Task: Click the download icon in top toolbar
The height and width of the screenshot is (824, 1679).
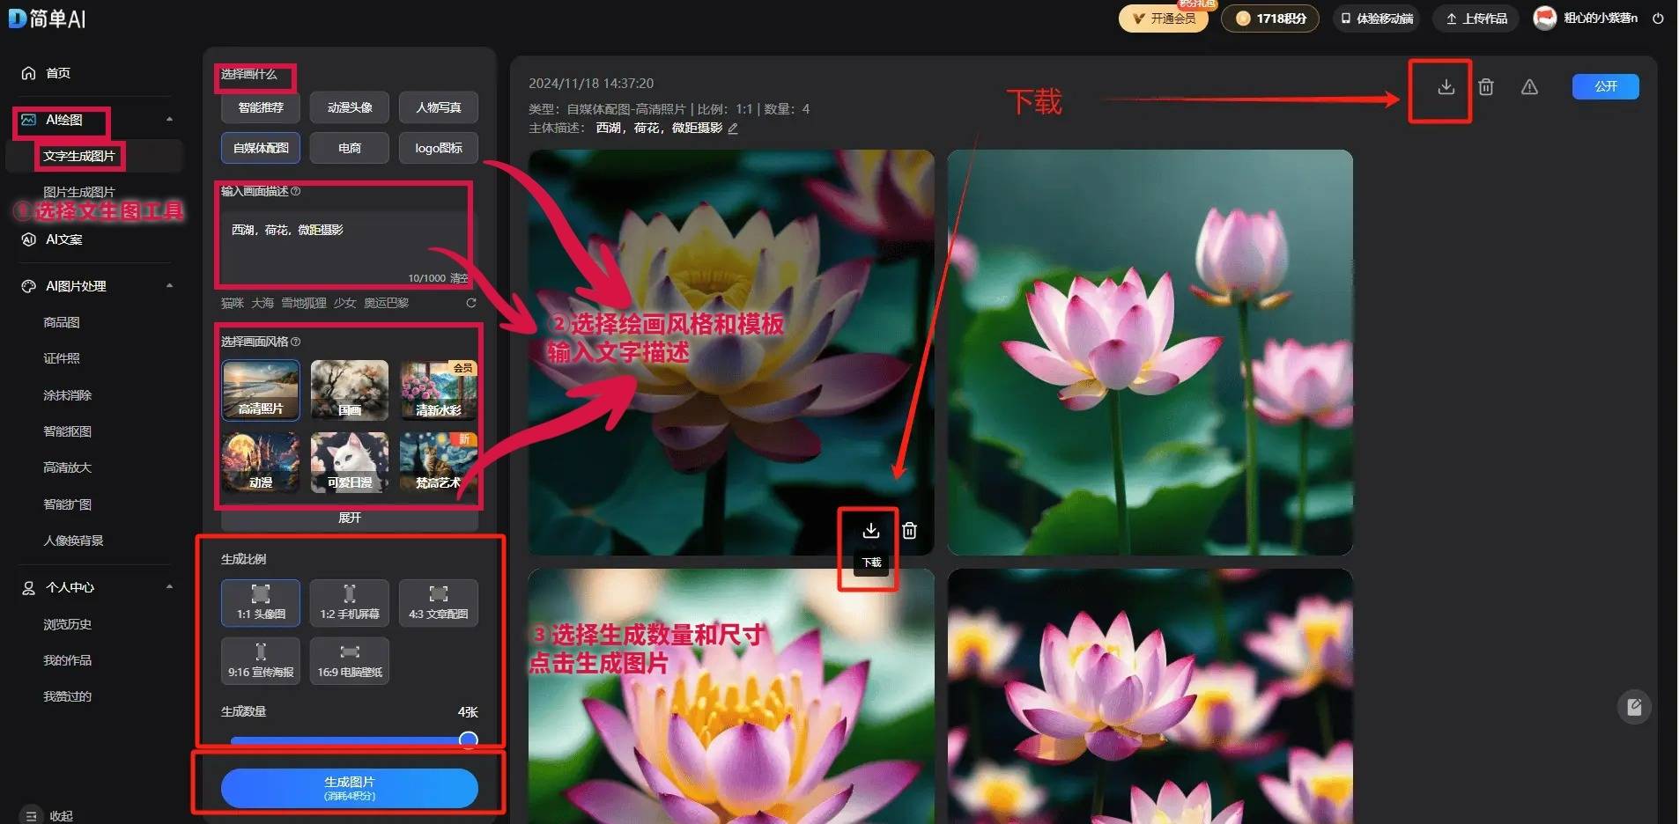Action: (1446, 87)
